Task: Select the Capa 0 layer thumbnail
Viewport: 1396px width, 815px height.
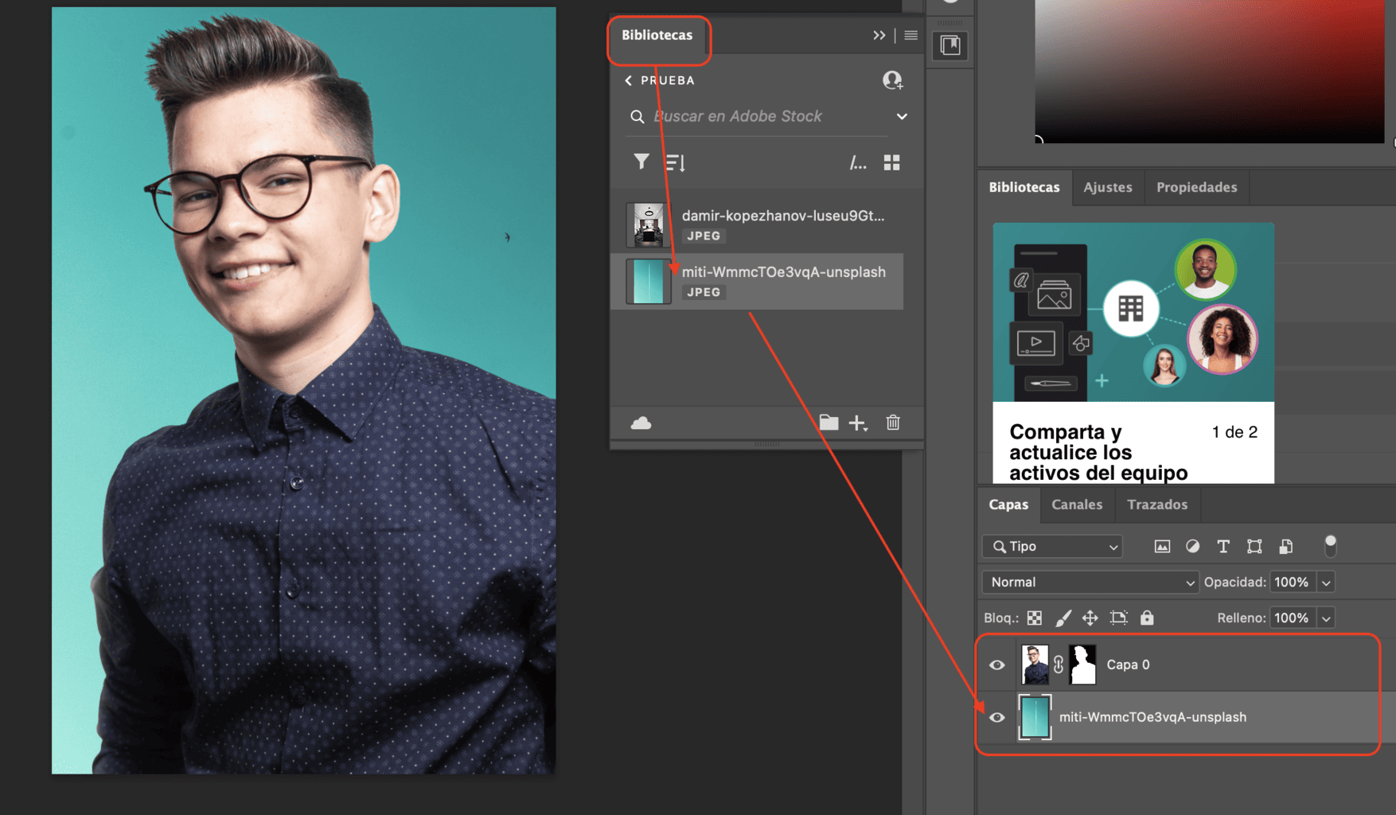Action: (1035, 665)
